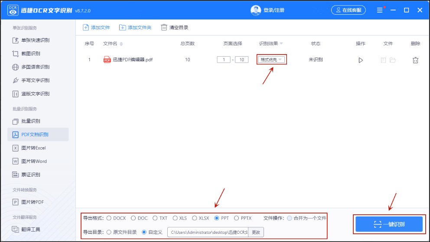Click the 单张快速识别 sidebar icon
The height and width of the screenshot is (242, 430).
tap(15, 40)
